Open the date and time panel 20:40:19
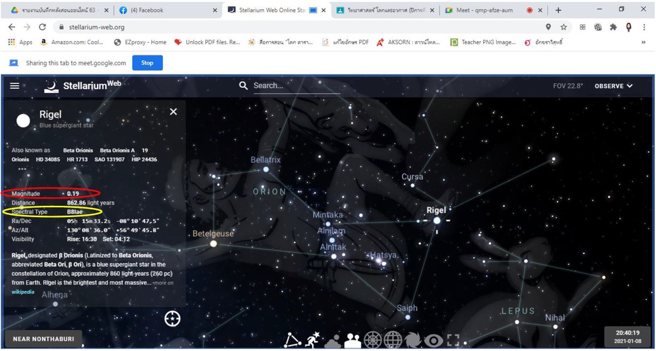The width and height of the screenshot is (656, 351). 627,336
